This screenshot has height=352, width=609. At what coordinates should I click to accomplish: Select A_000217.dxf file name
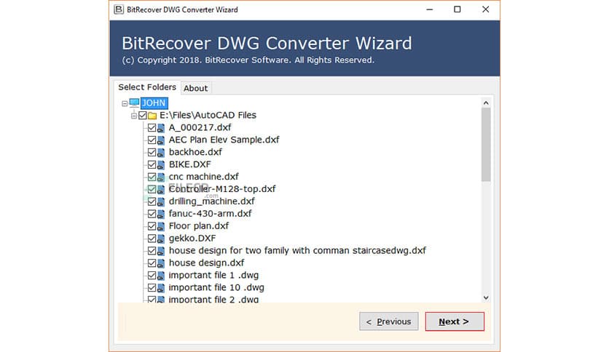click(200, 127)
